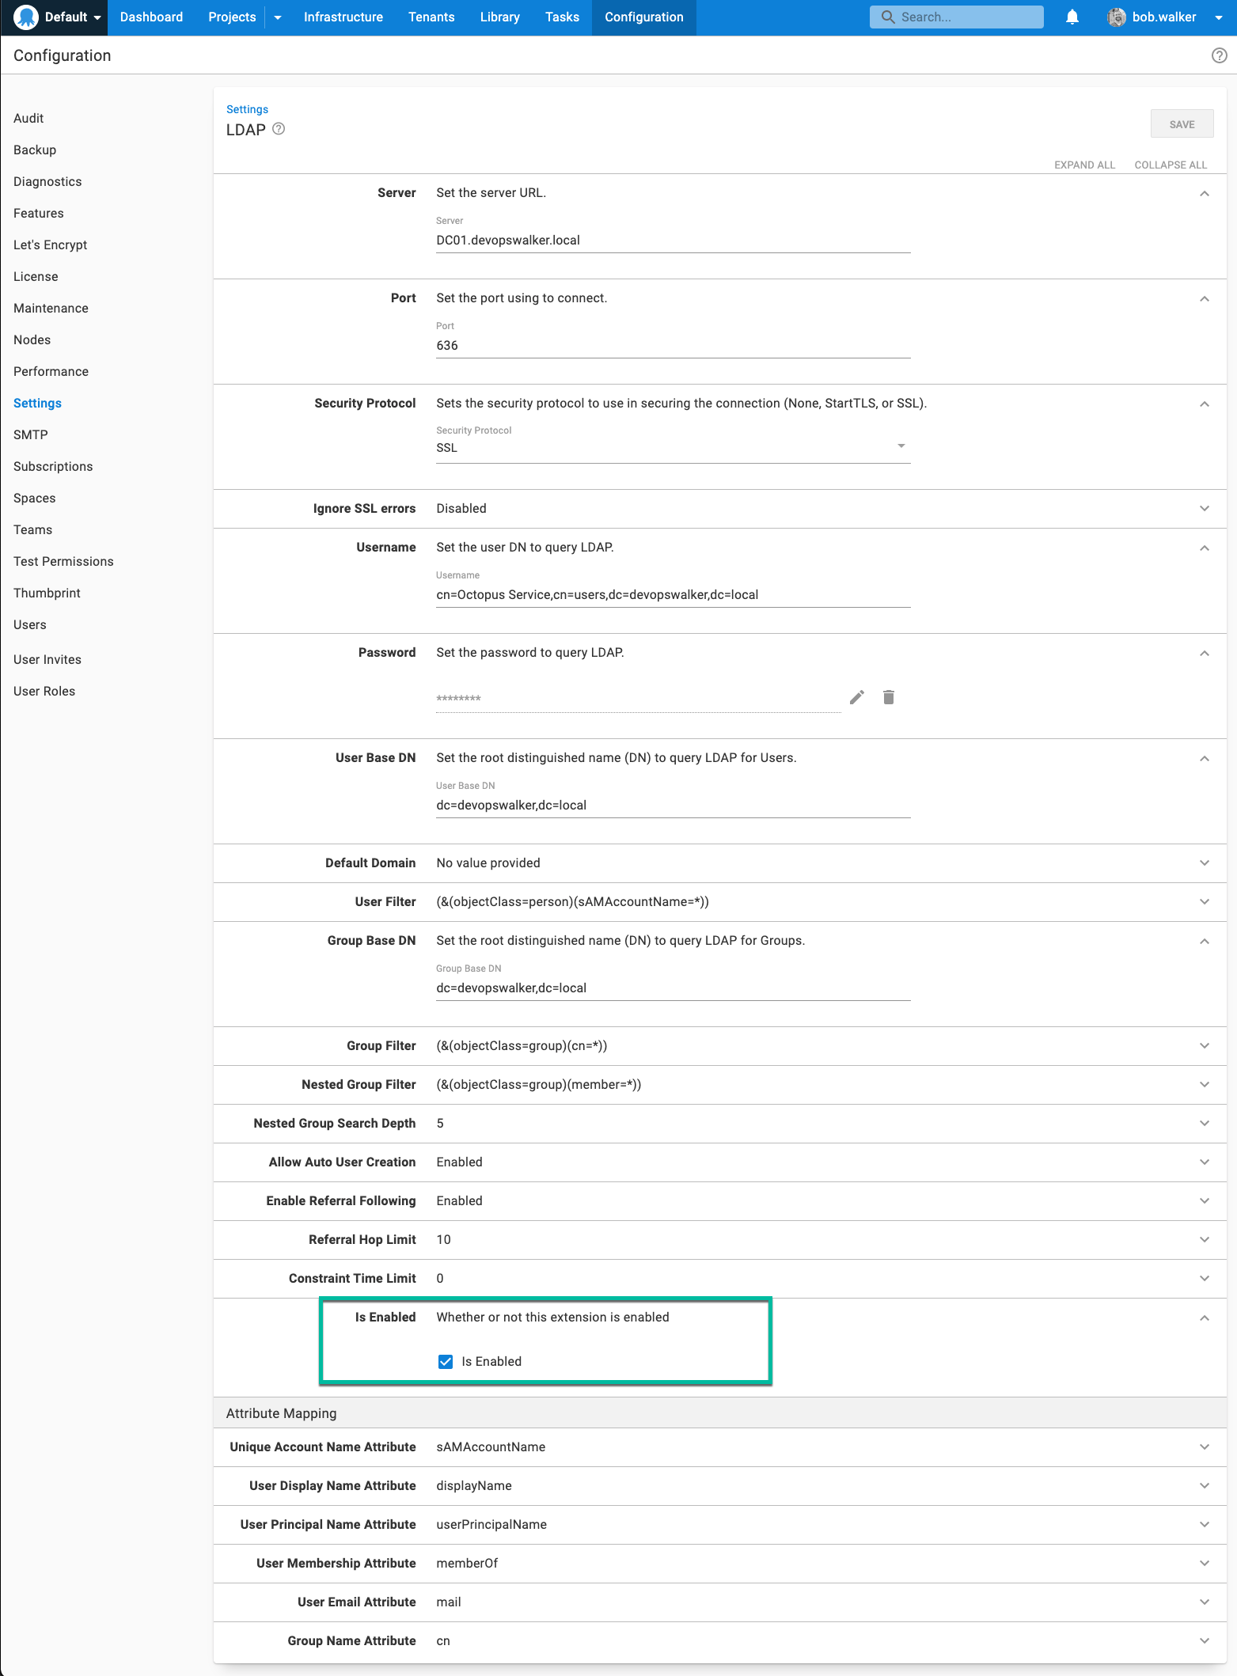
Task: Click the Group Base DN input field
Action: tap(673, 988)
